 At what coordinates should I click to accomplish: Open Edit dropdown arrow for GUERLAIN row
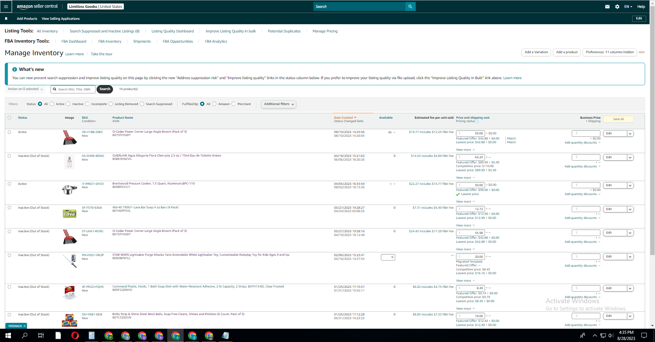click(630, 158)
